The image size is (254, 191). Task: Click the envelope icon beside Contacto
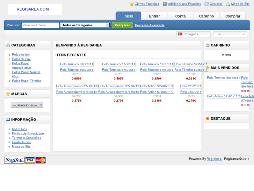click(206, 4)
